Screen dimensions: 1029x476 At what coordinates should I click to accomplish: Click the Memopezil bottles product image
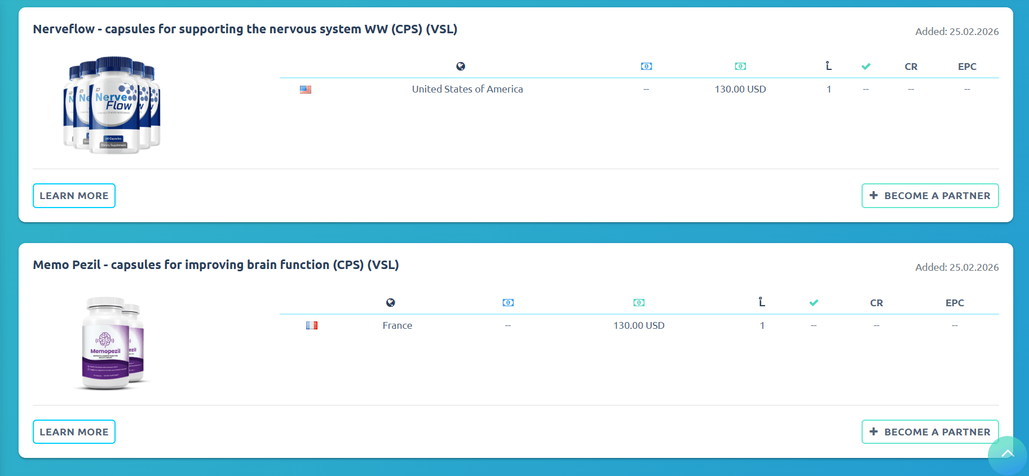pos(112,343)
